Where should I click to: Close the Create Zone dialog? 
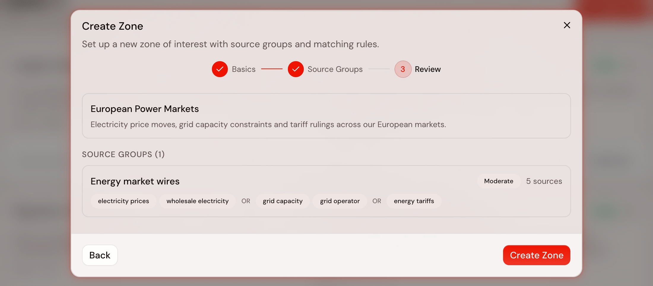pyautogui.click(x=567, y=25)
